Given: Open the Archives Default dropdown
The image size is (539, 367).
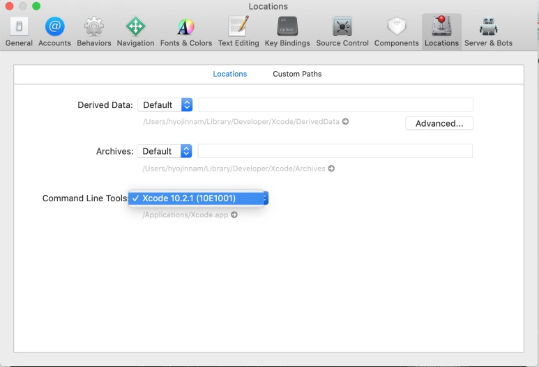Looking at the screenshot, I should tap(165, 151).
